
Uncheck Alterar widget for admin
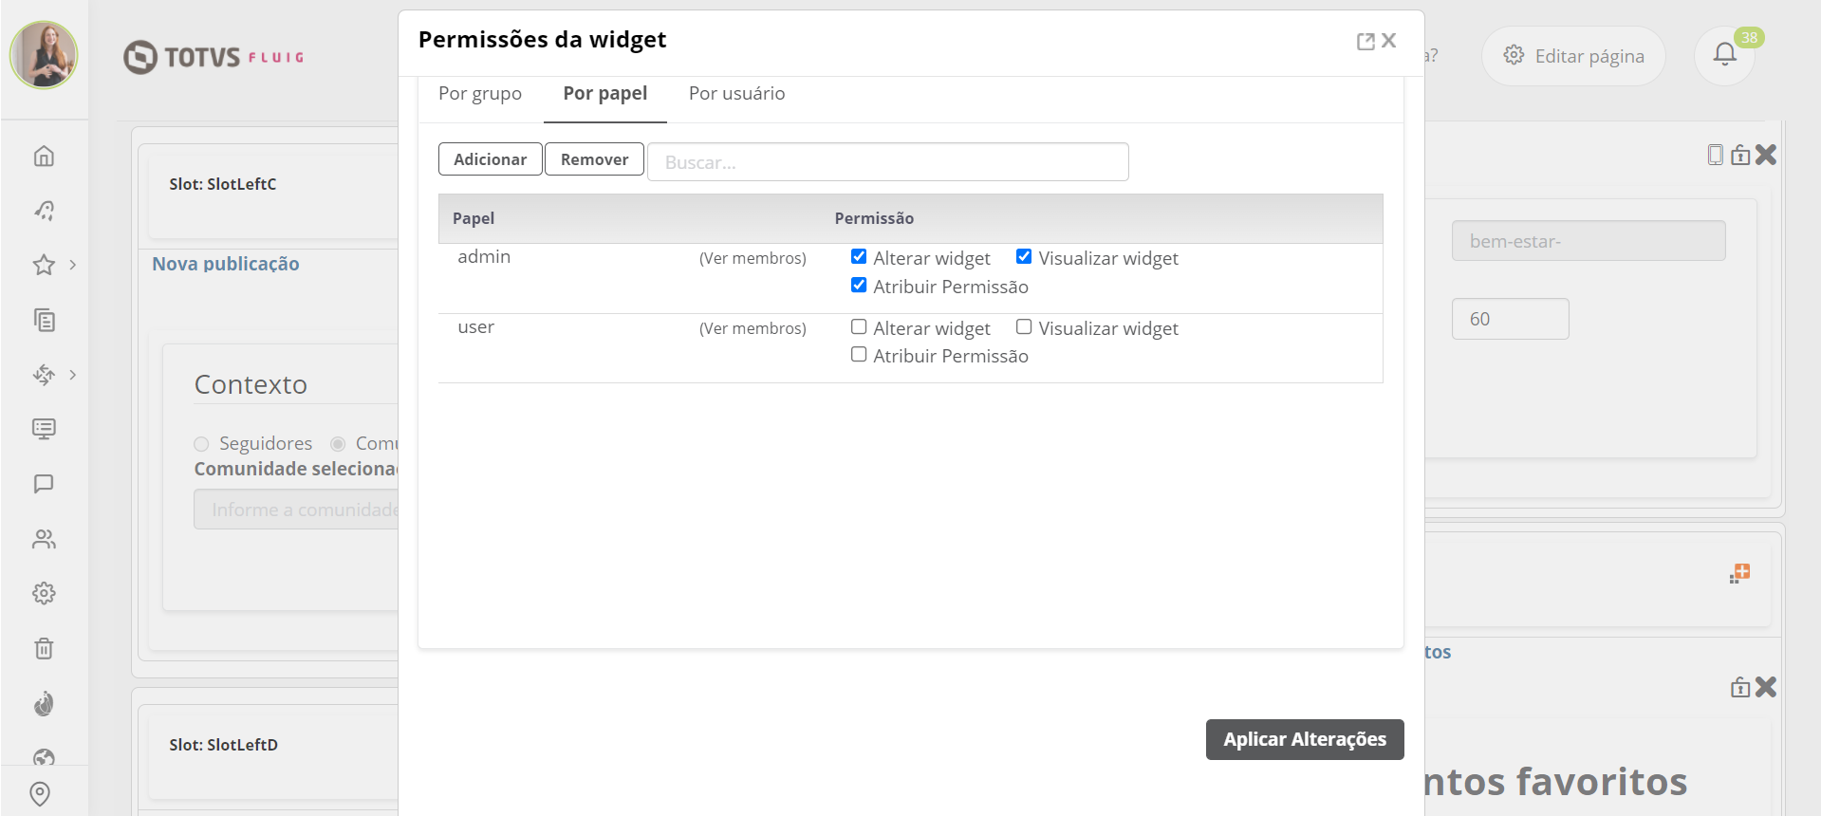pyautogui.click(x=859, y=256)
